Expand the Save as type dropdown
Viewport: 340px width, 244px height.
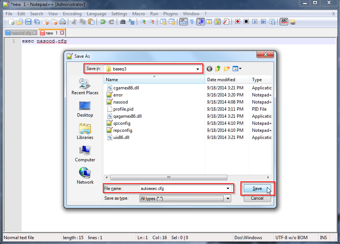pyautogui.click(x=228, y=199)
